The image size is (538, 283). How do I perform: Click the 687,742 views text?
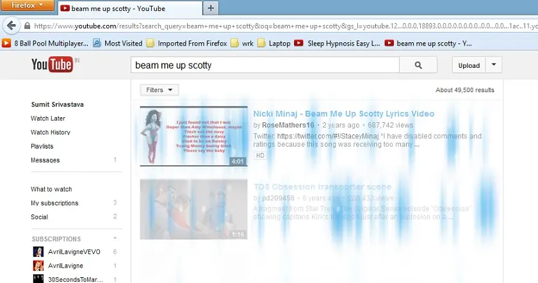[x=391, y=125]
